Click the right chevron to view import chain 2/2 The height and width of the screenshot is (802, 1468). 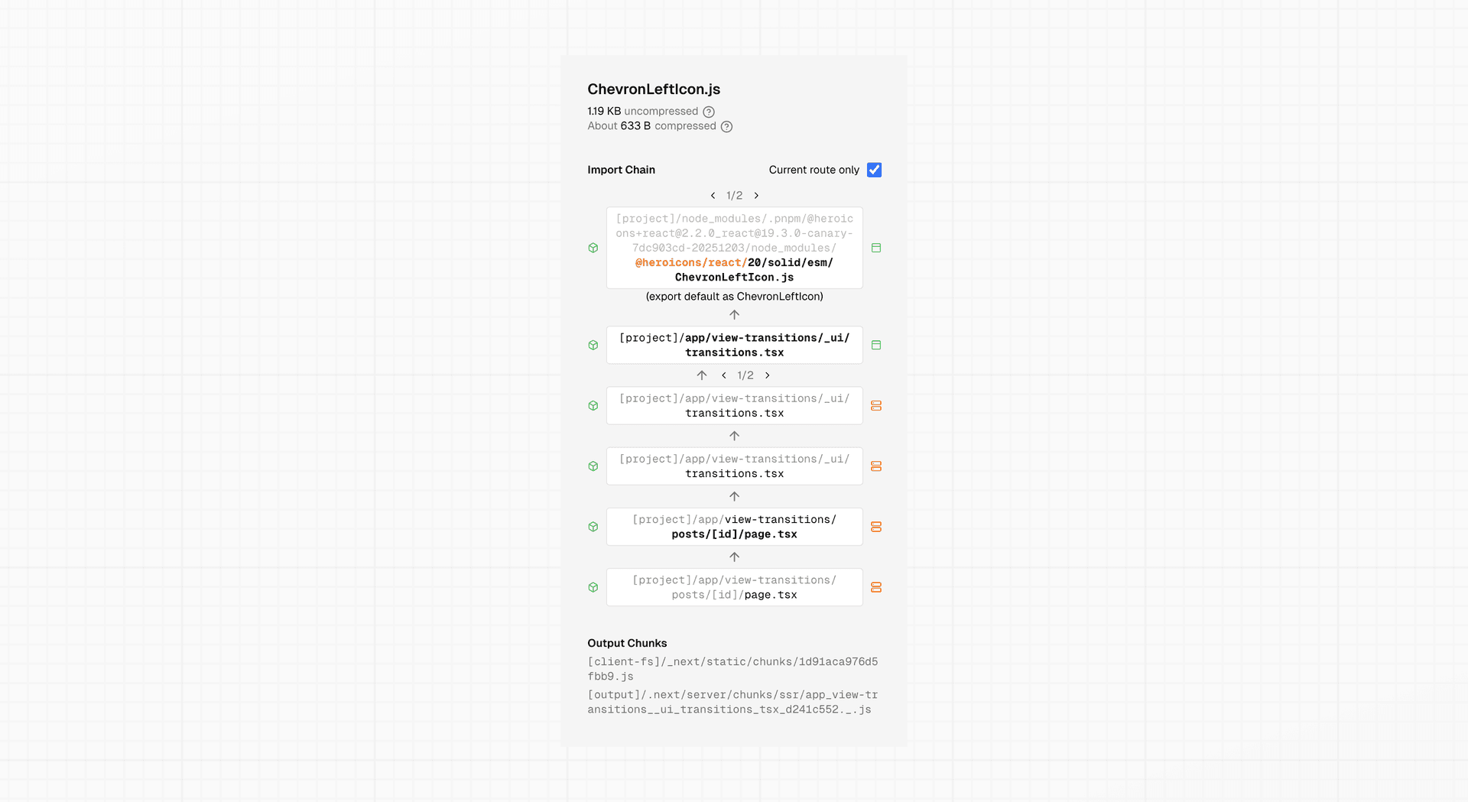click(756, 196)
